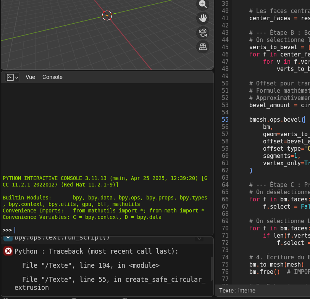Image resolution: width=310 pixels, height=299 pixels.
Task: Click the info log vertical scrollbar
Action: click(x=212, y=268)
